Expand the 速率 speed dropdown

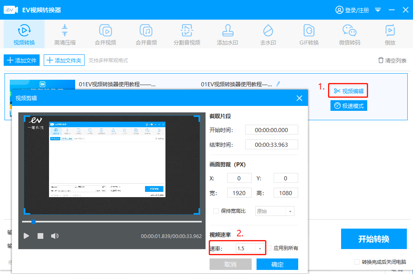(260, 248)
